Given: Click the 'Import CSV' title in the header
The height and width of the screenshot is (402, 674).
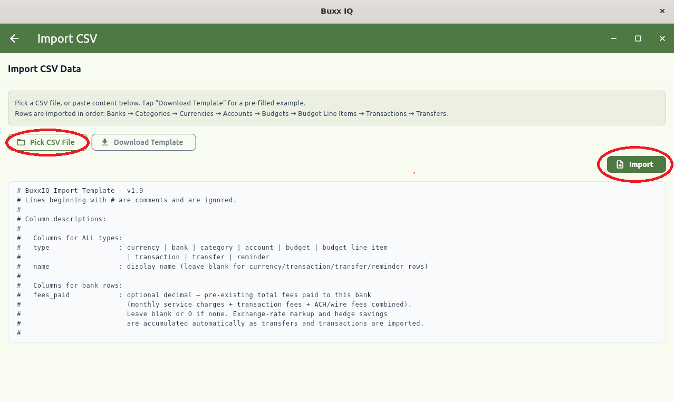Looking at the screenshot, I should pos(67,38).
